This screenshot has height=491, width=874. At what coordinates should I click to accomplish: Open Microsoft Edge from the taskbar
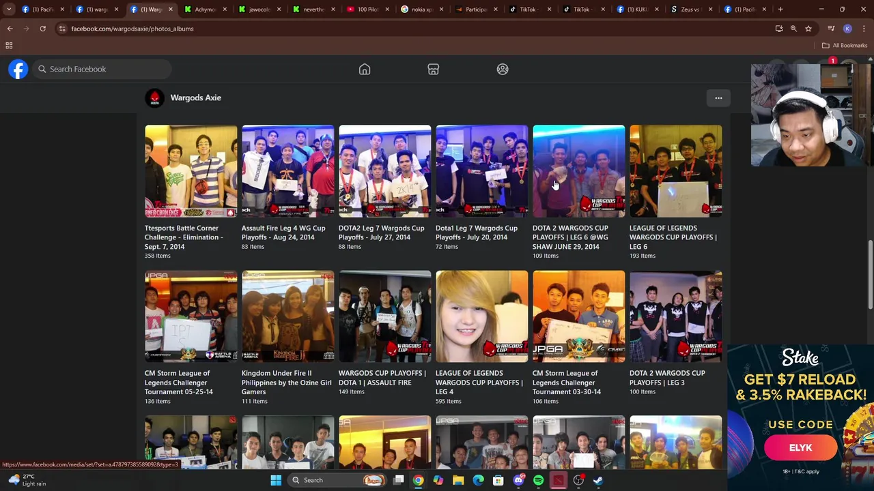click(478, 480)
